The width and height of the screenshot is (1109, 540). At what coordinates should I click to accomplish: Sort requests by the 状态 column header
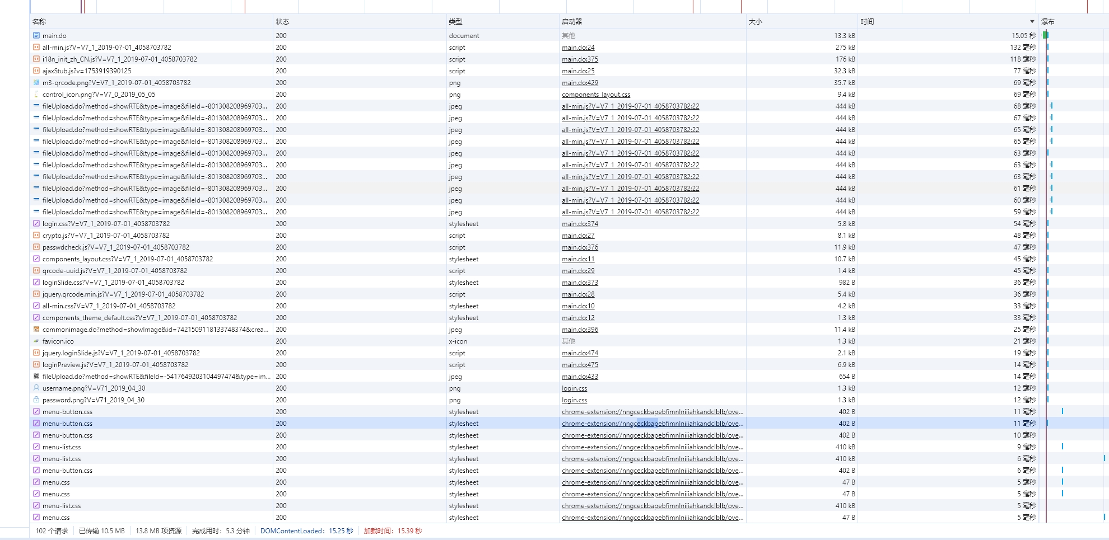[360, 21]
